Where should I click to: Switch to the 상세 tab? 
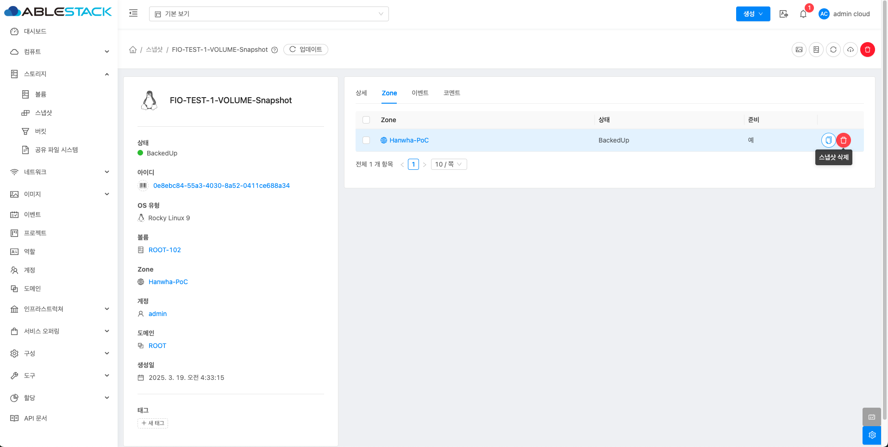pyautogui.click(x=361, y=93)
